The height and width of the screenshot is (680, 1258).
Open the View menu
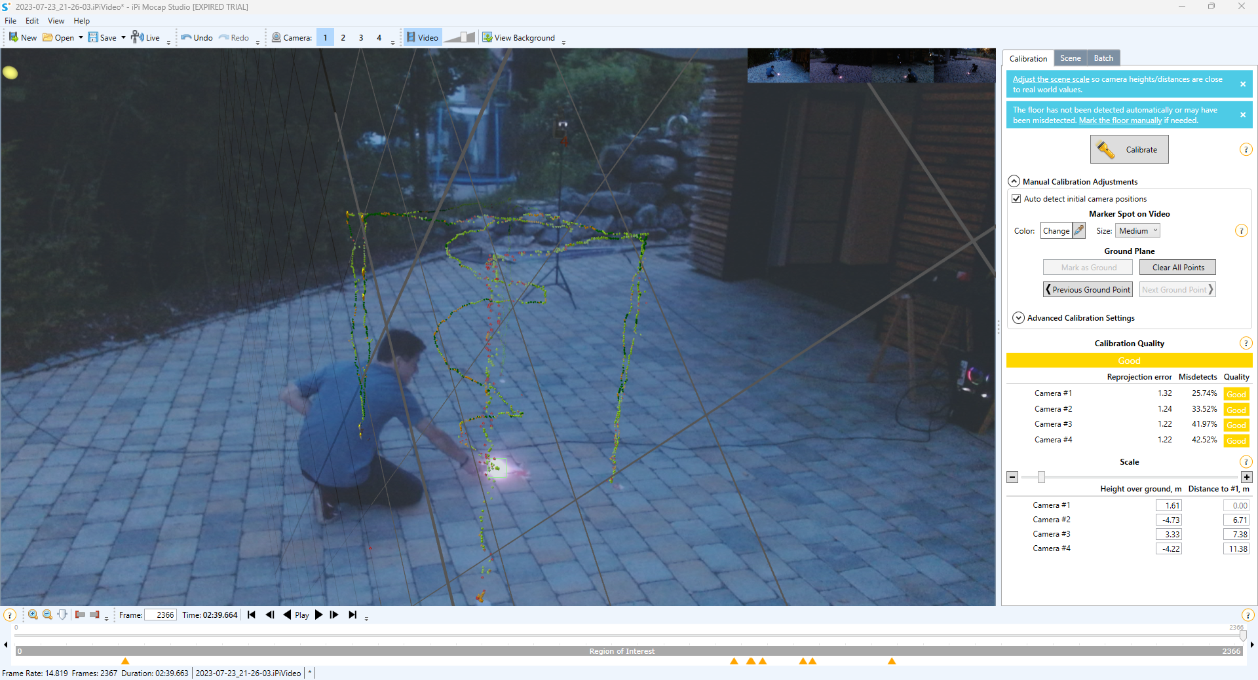[56, 21]
